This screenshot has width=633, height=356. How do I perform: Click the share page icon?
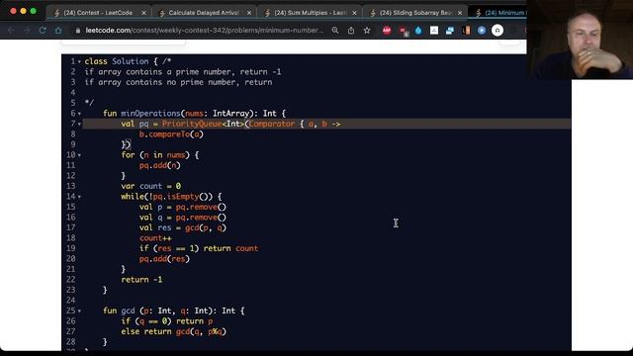351,31
